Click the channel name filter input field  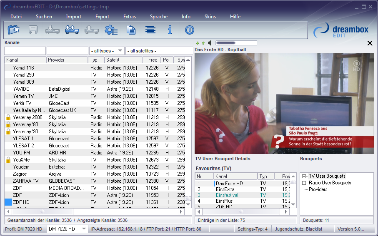[x=25, y=51]
